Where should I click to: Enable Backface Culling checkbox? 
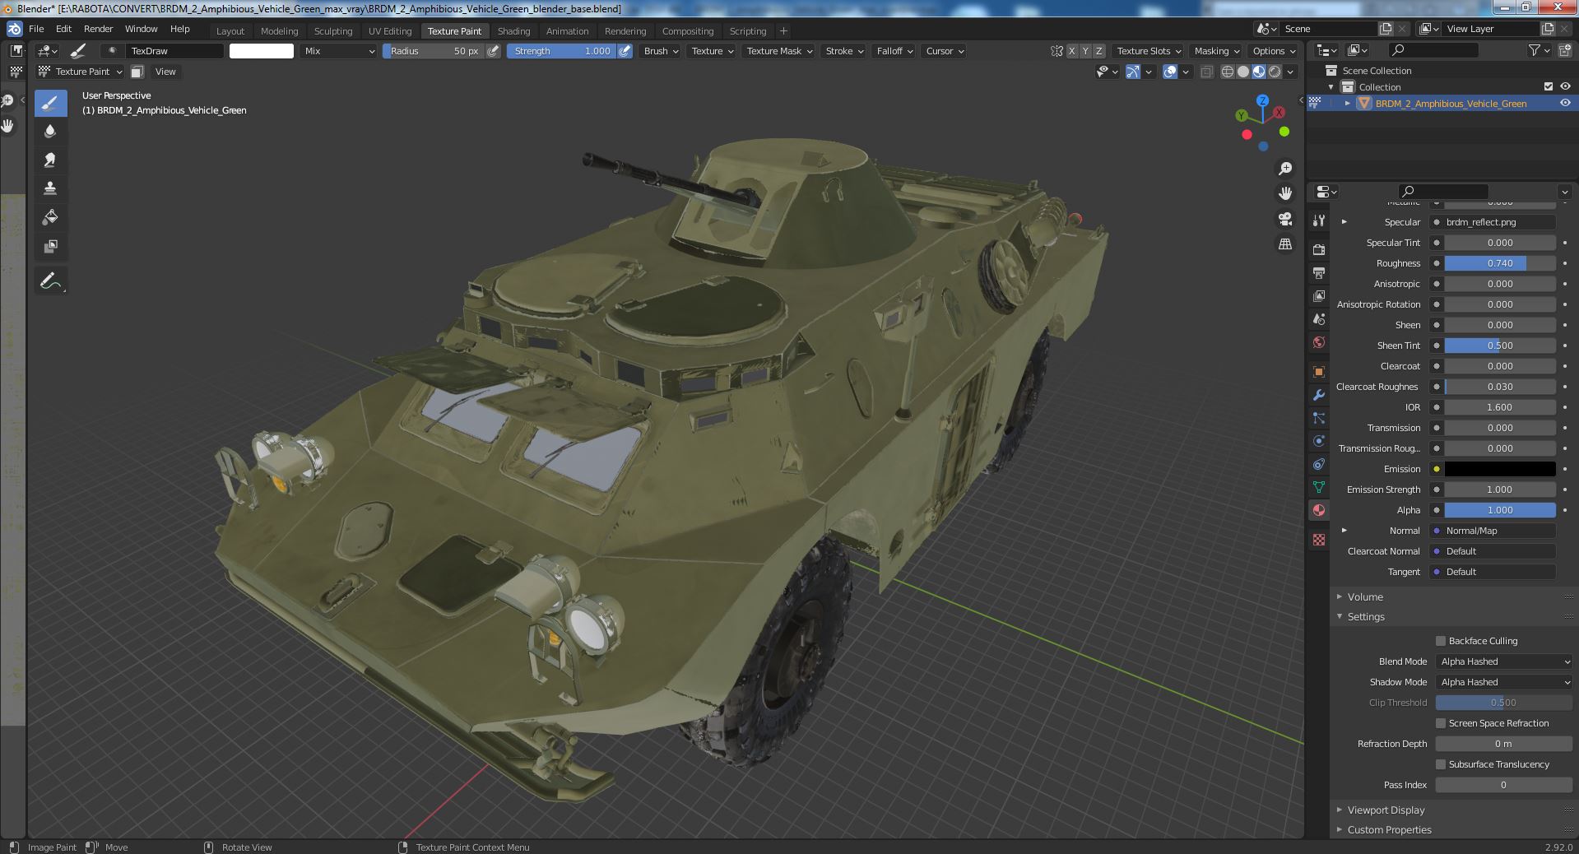coord(1441,641)
